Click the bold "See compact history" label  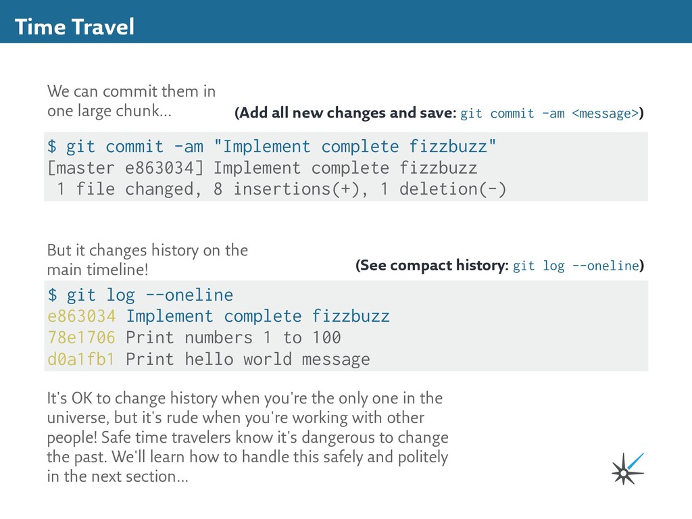point(432,265)
